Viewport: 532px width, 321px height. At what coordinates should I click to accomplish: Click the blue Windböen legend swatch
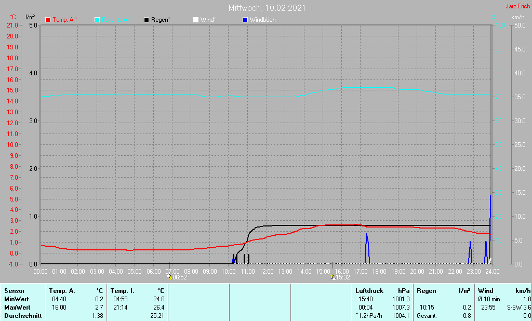point(245,20)
